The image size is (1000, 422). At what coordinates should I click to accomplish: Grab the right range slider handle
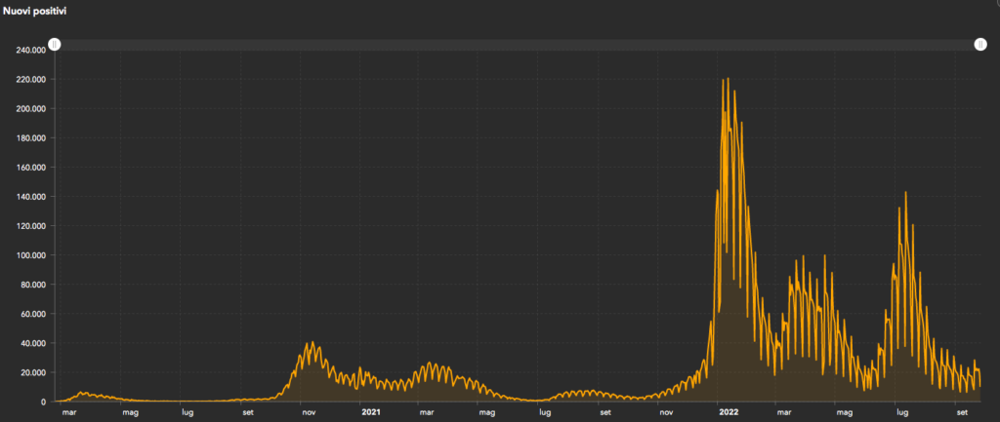tap(979, 45)
